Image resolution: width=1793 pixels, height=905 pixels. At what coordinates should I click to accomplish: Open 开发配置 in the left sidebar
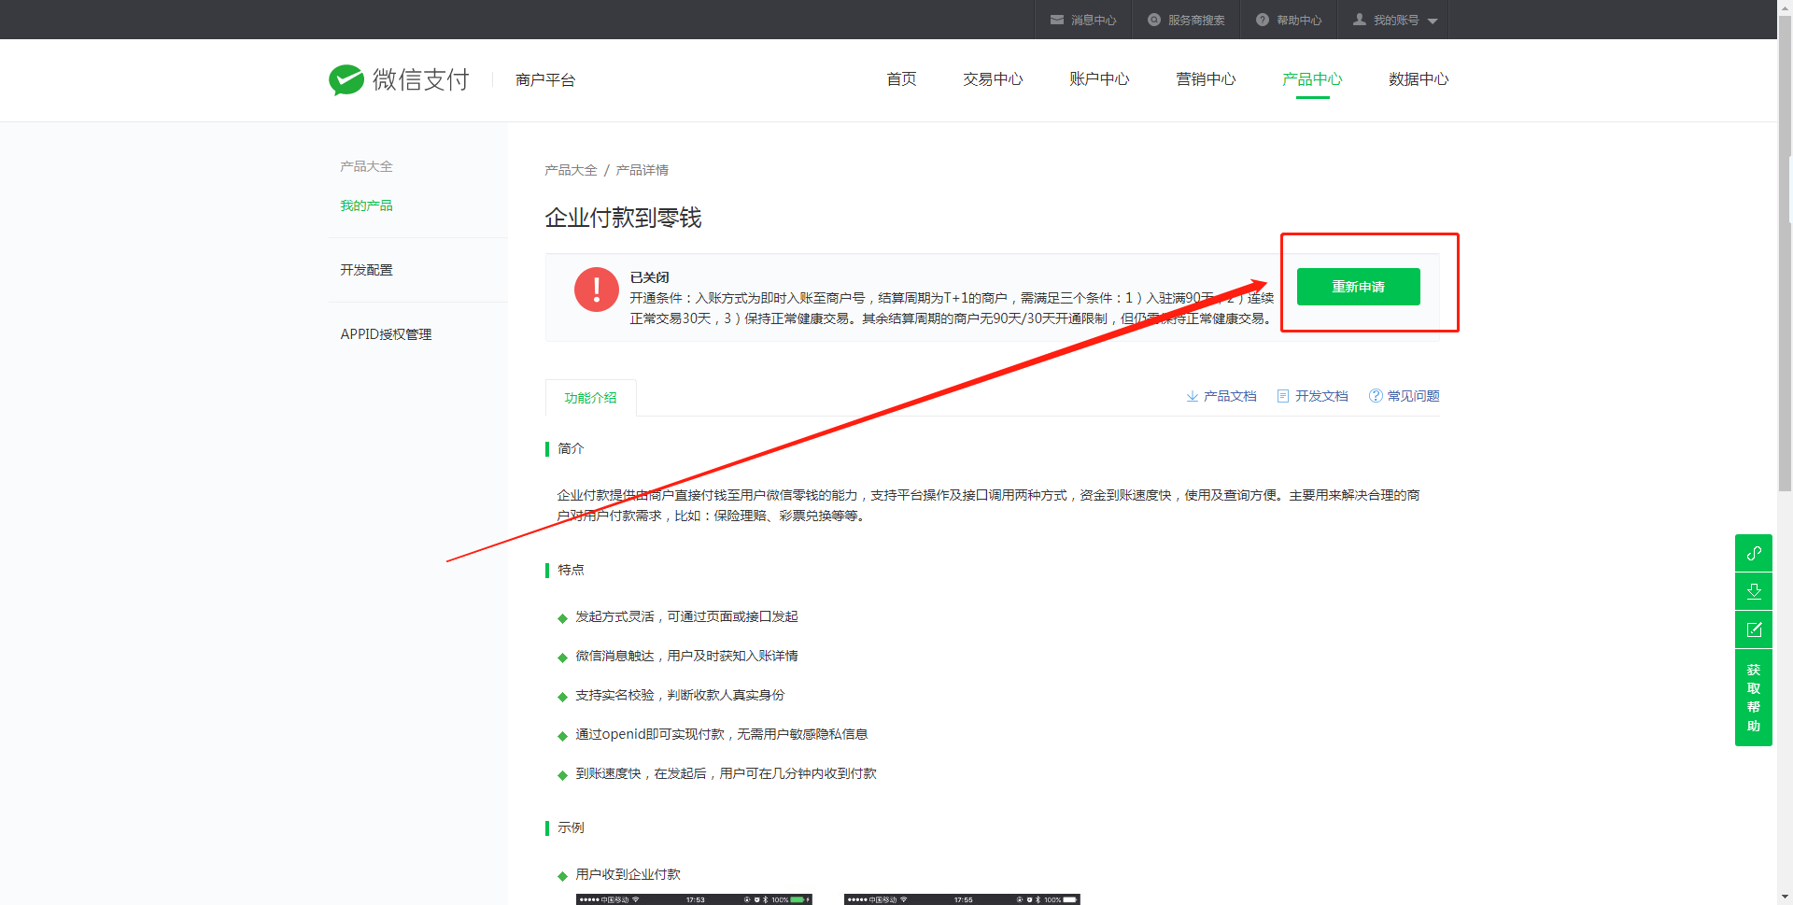(366, 270)
